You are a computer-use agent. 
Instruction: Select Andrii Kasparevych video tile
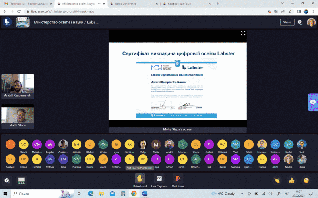(x=17, y=86)
